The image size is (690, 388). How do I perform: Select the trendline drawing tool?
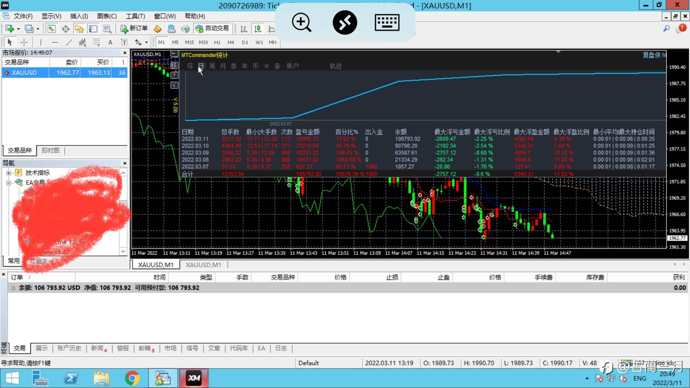point(69,42)
